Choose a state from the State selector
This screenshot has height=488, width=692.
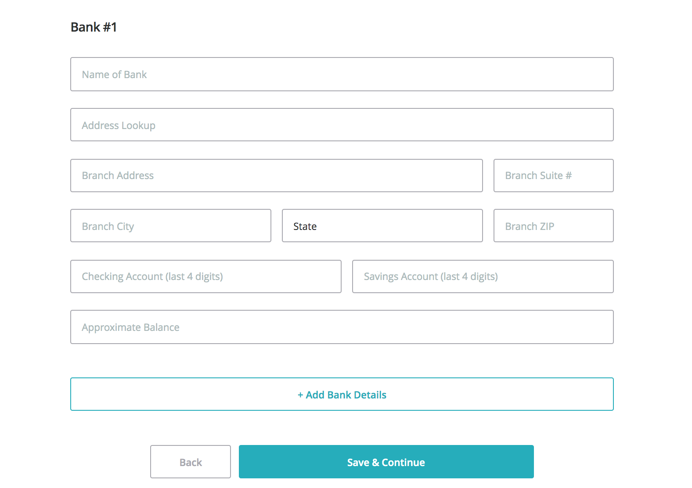382,226
